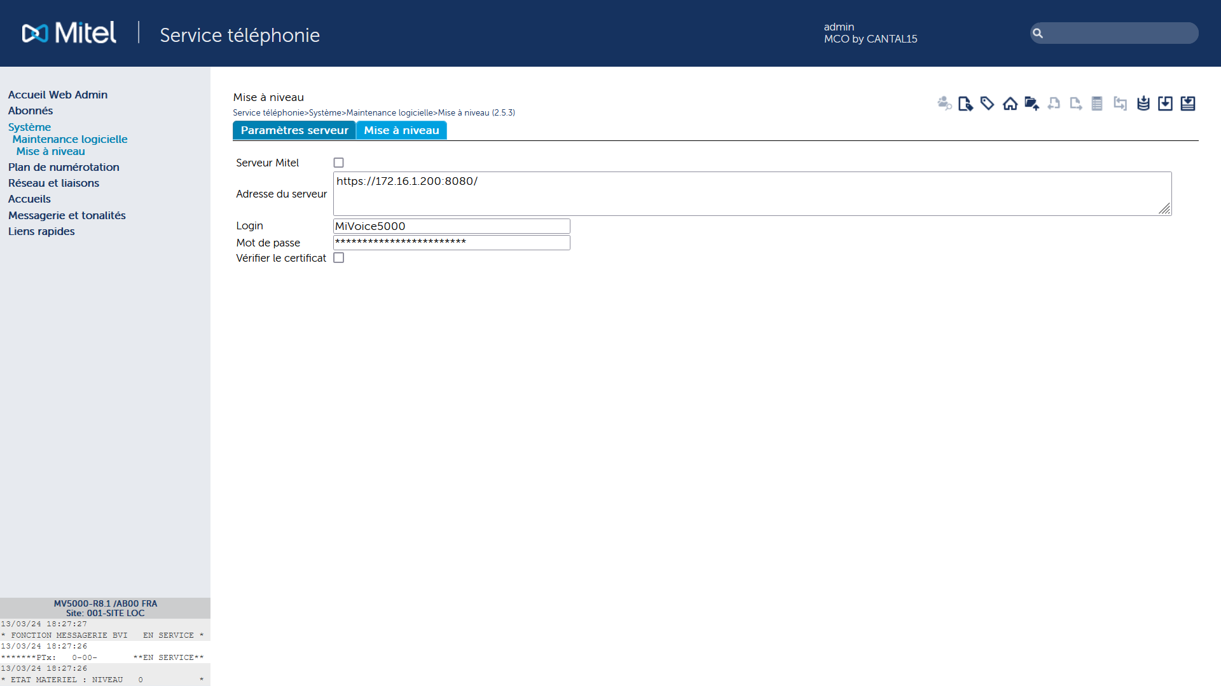Open Messagerie et tonalités menu
1221x686 pixels.
click(67, 215)
